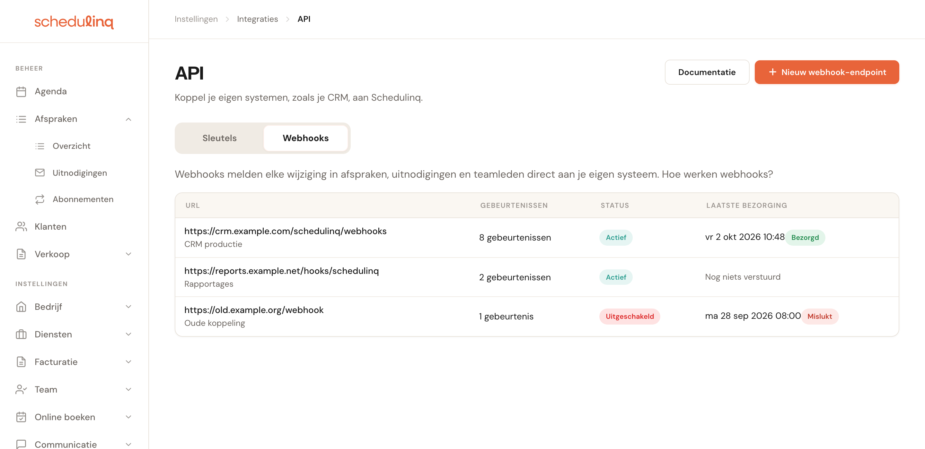Click the STATUS column header
This screenshot has width=925, height=449.
(x=615, y=206)
